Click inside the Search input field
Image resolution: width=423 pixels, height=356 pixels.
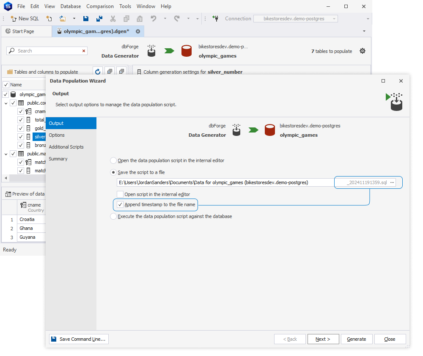47,50
